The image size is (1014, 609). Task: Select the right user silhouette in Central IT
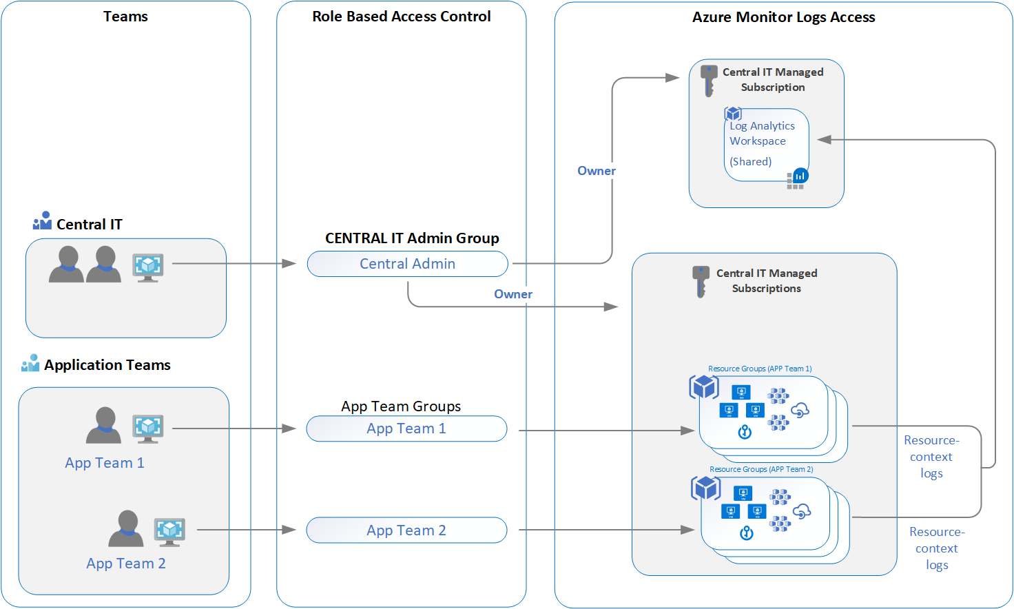point(104,265)
